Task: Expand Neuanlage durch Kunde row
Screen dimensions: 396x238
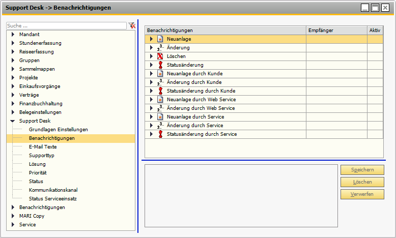Action: tap(151, 73)
